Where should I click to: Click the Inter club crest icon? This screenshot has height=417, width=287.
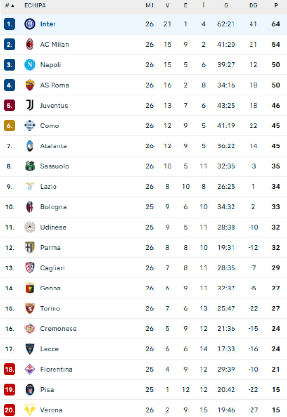click(x=29, y=24)
